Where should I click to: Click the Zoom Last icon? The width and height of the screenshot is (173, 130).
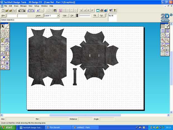point(163,44)
